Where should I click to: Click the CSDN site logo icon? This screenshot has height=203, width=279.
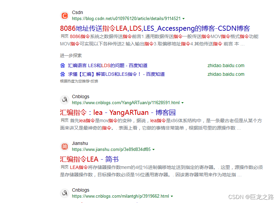click(64, 15)
